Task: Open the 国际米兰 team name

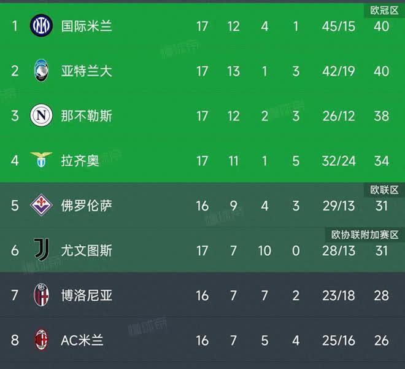Action: point(87,26)
